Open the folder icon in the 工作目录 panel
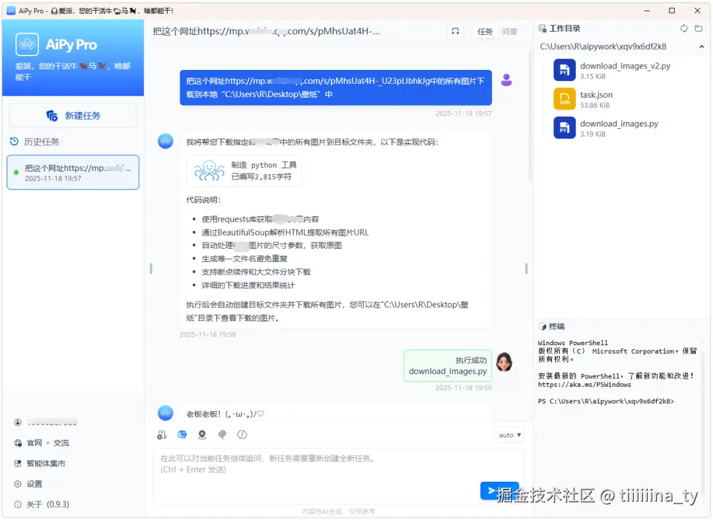 point(698,28)
